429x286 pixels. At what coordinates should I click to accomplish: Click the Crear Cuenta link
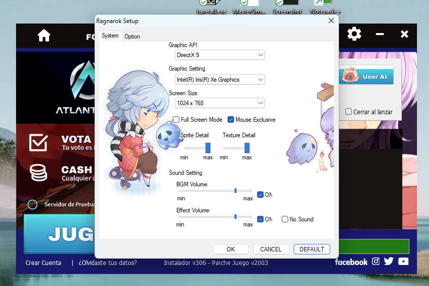pyautogui.click(x=43, y=263)
